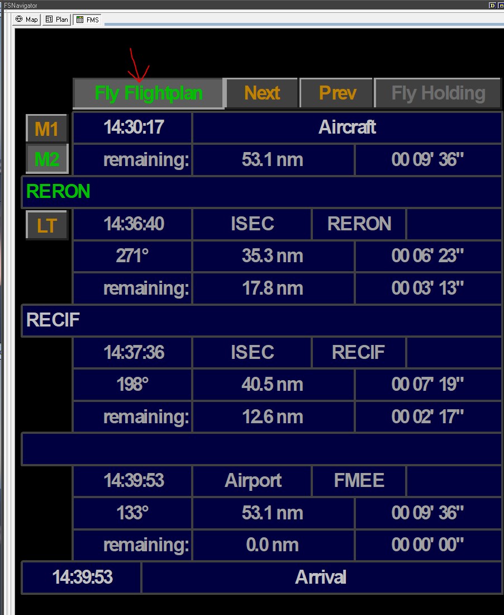Select the RERON waypoint header row
The image size is (504, 615).
[262, 192]
